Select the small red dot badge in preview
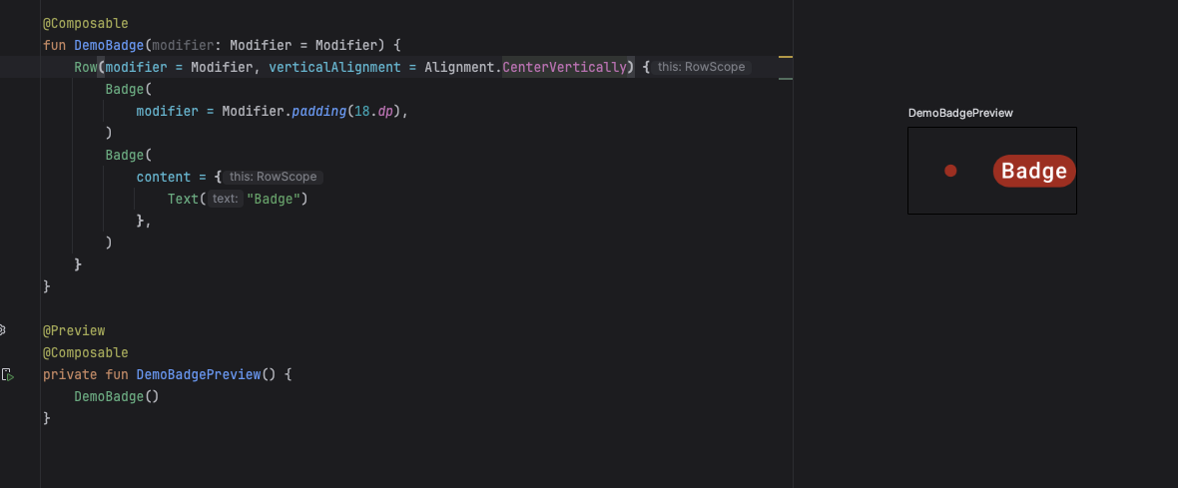1178x488 pixels. click(950, 171)
